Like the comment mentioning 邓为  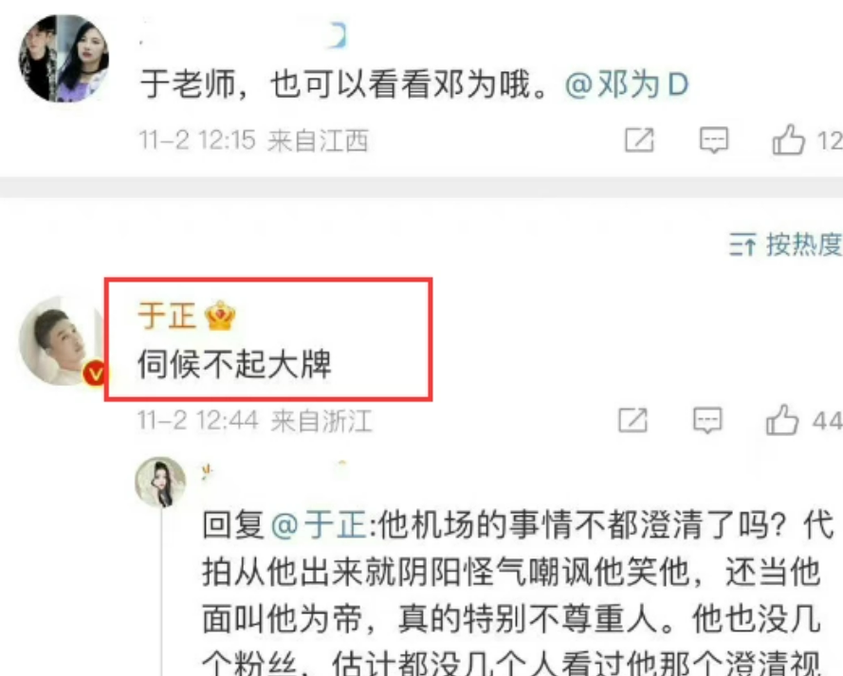coord(788,139)
